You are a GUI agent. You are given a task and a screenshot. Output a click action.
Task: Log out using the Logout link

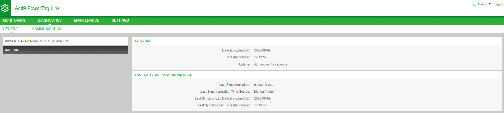tap(499, 4)
